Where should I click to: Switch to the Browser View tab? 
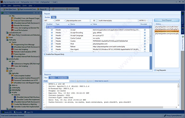coord(63,78)
